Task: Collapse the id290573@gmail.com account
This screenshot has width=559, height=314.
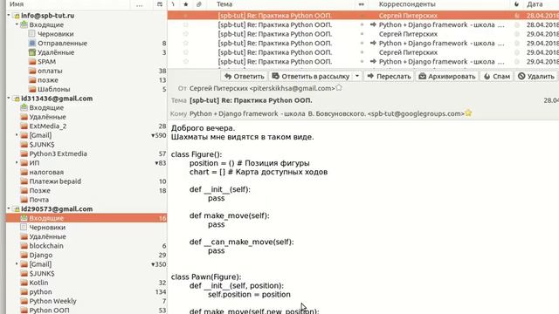Action: coord(9,208)
